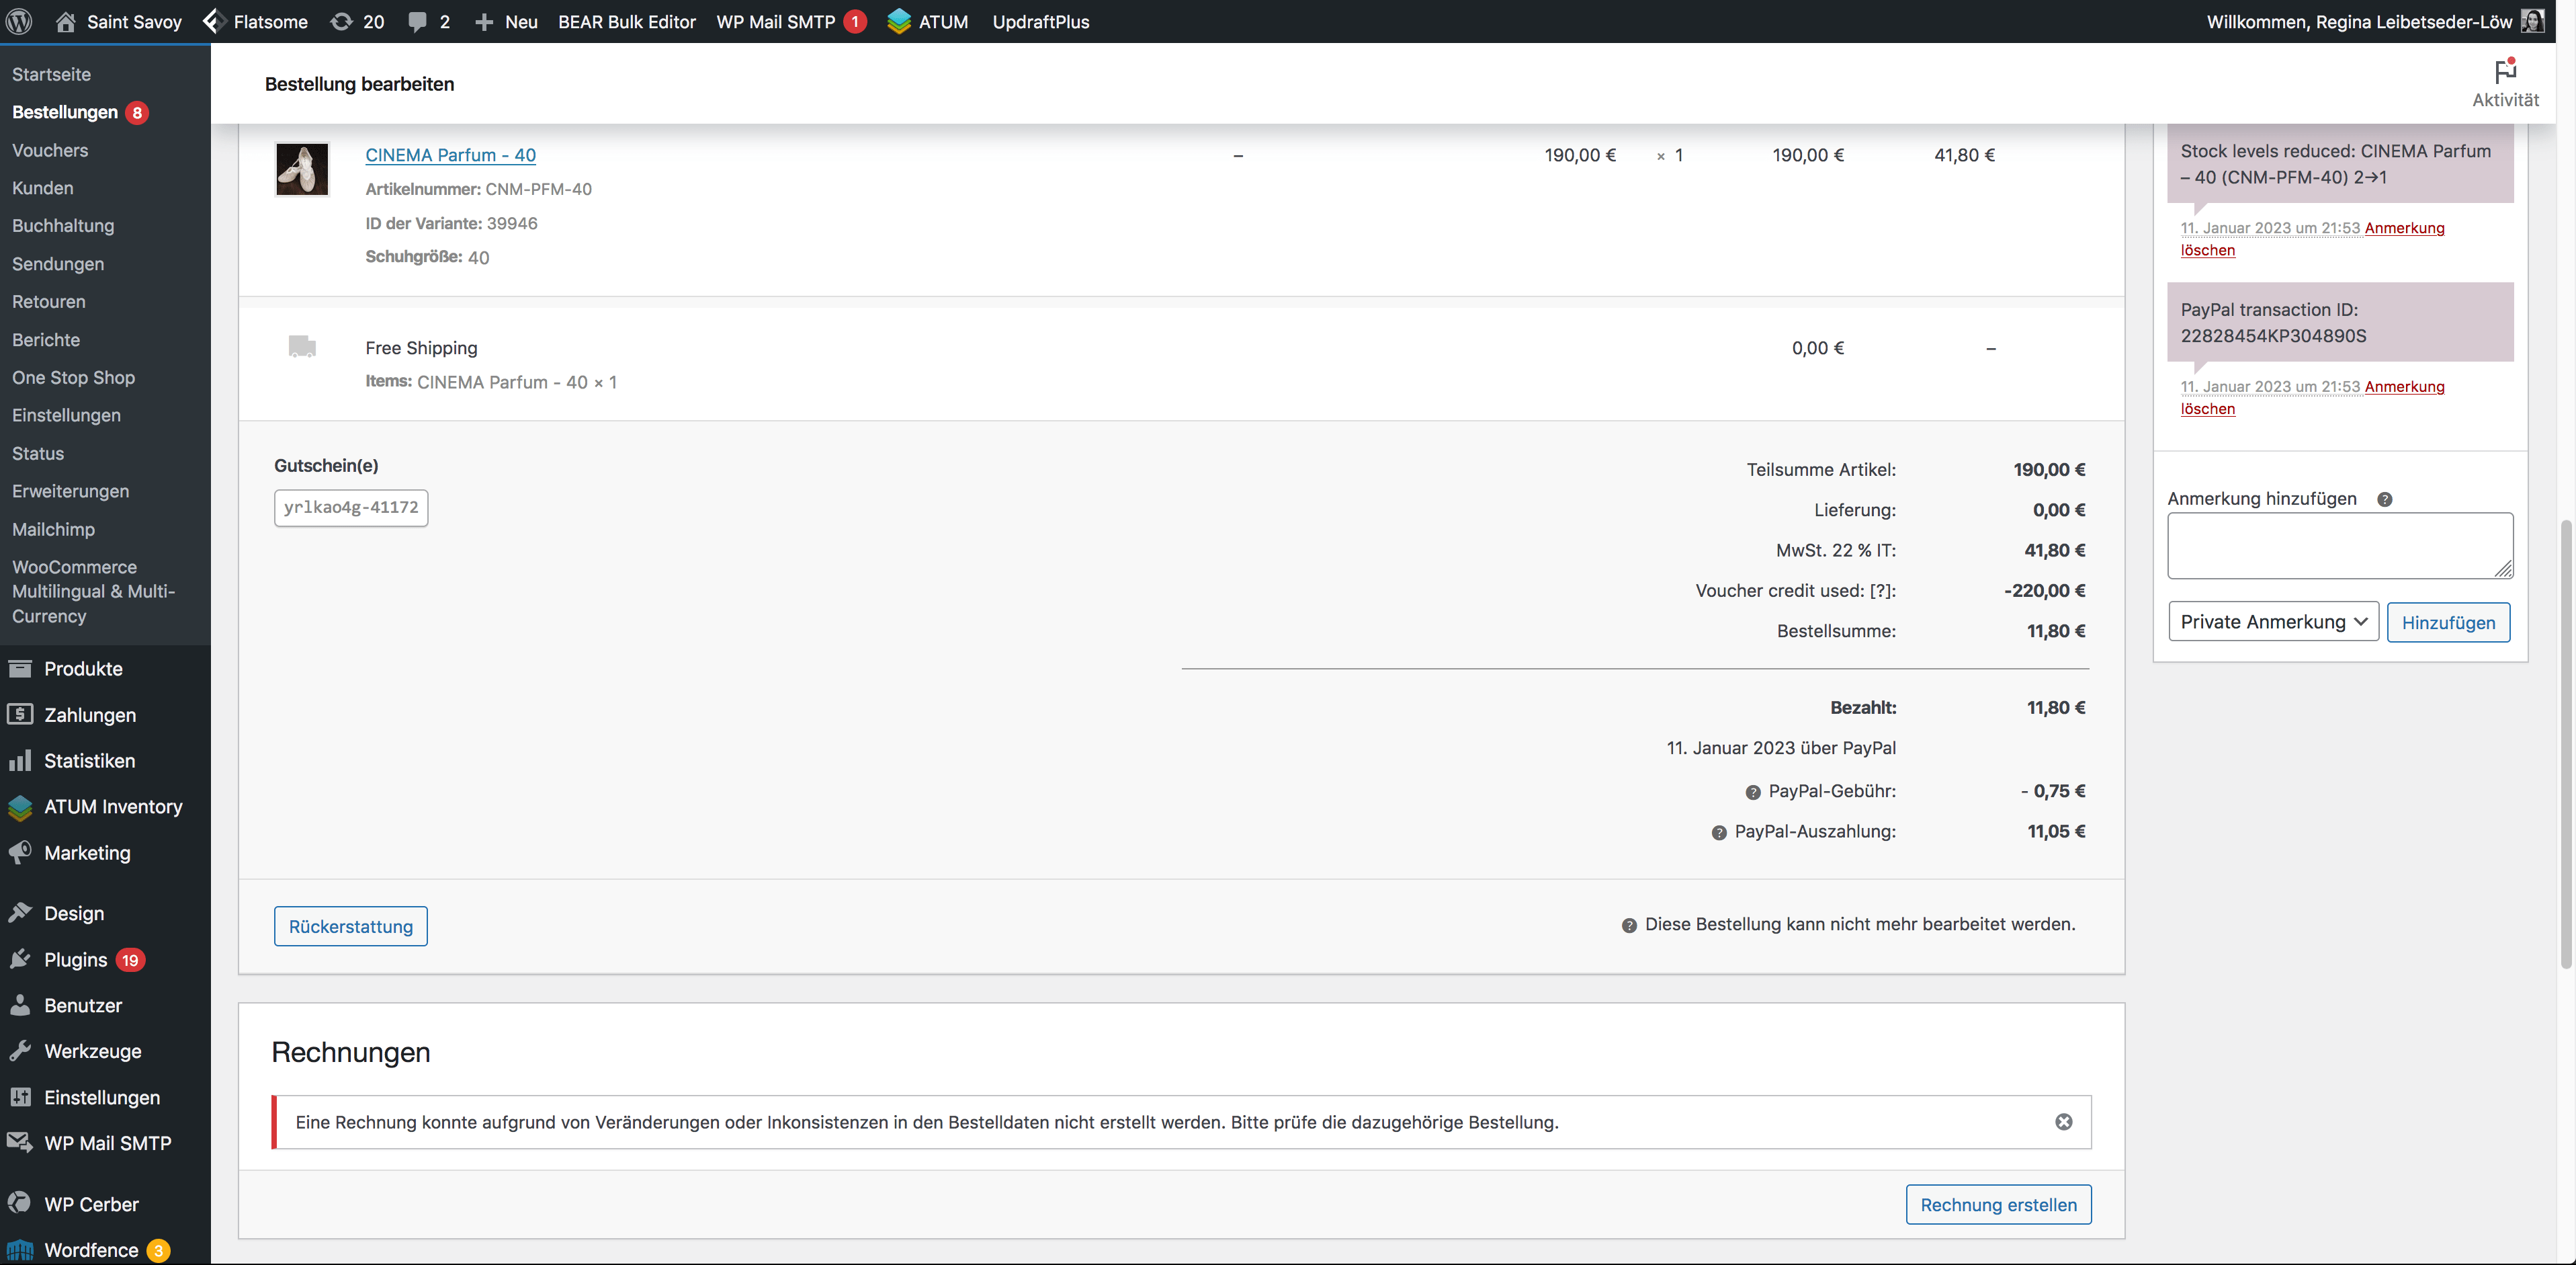Click help icon next to Anmerkung hinzufügen
The height and width of the screenshot is (1265, 2576).
coord(2384,499)
